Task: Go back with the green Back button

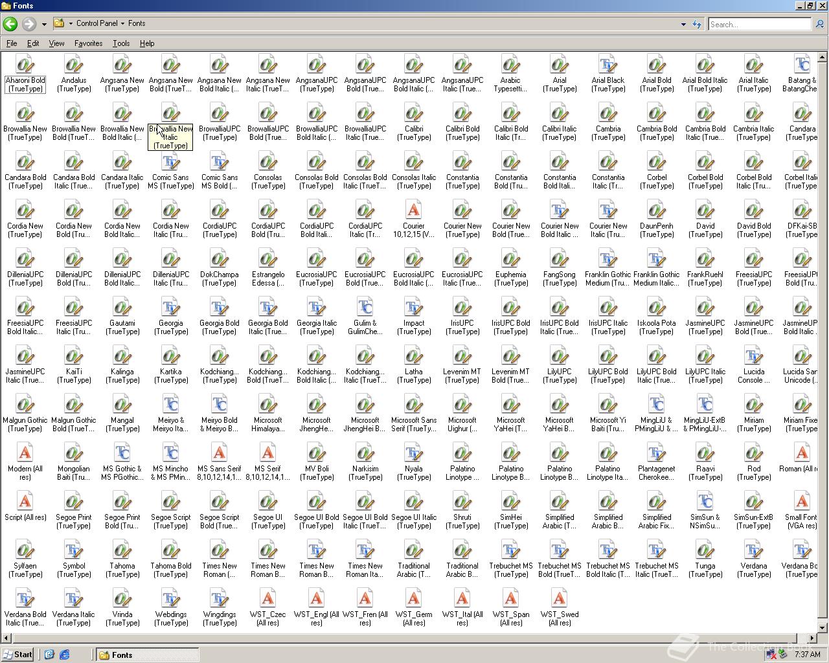Action: [10, 24]
